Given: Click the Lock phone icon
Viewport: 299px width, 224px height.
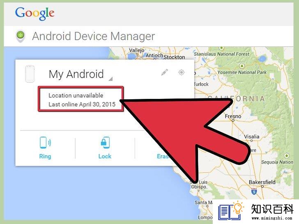Looking at the screenshot, I should (x=105, y=142).
